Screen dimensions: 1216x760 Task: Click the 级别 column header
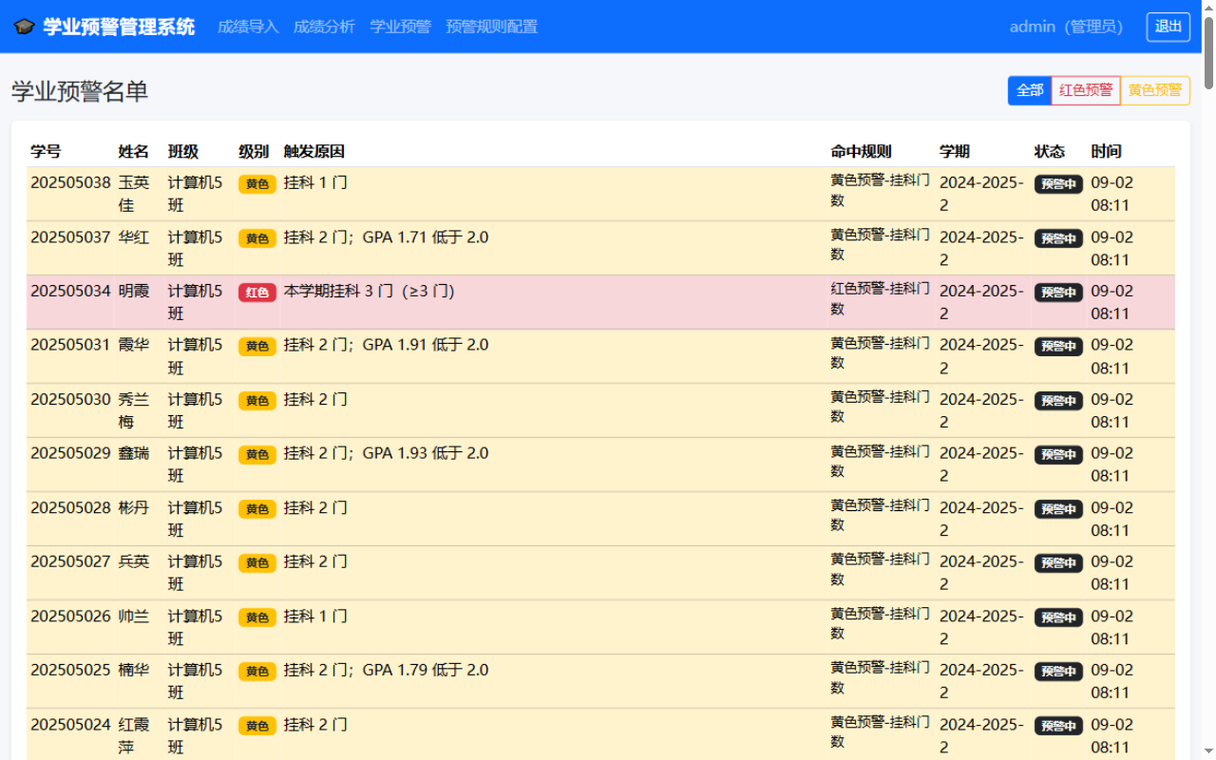click(x=254, y=151)
